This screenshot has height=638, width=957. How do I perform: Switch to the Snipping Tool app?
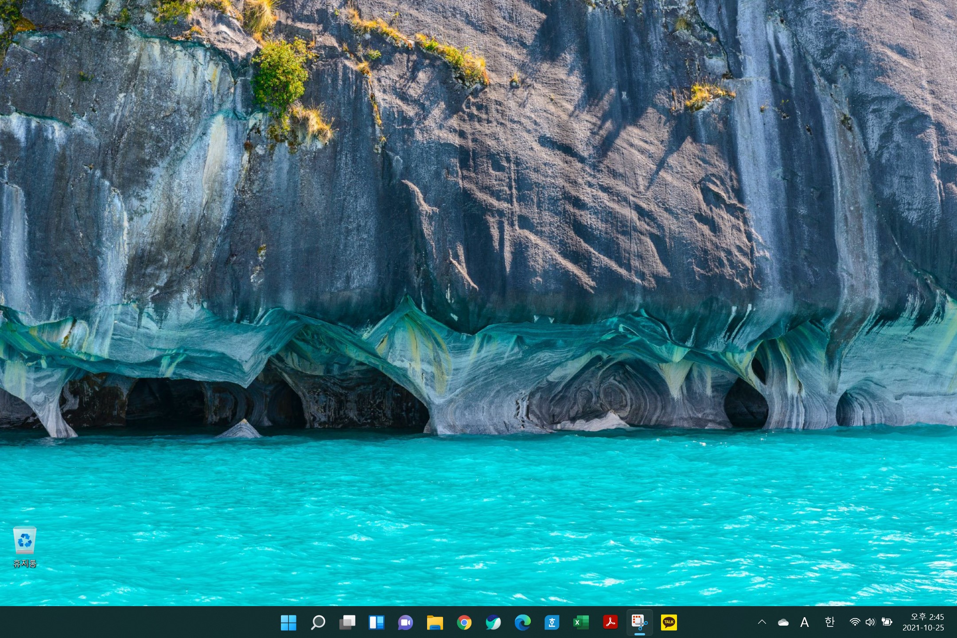(x=639, y=622)
